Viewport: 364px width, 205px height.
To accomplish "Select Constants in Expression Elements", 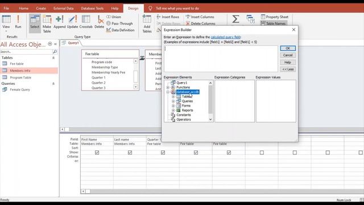I will pos(183,115).
